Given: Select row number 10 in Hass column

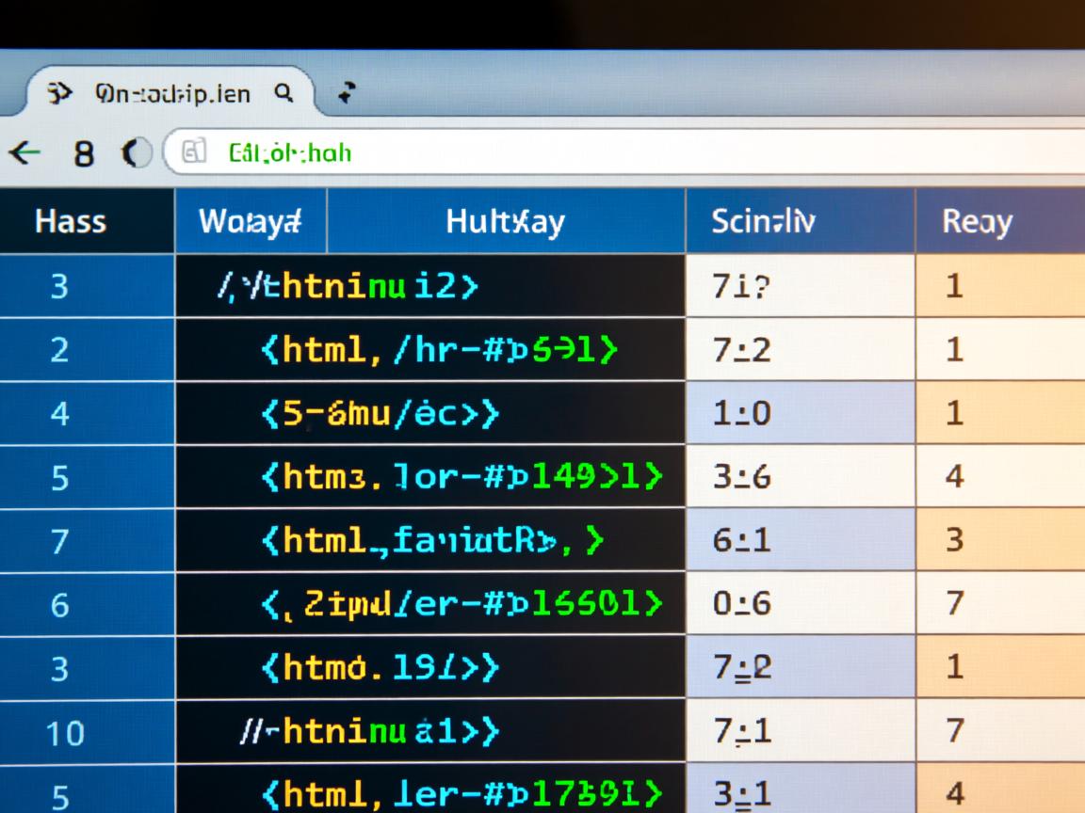Looking at the screenshot, I should [x=64, y=732].
